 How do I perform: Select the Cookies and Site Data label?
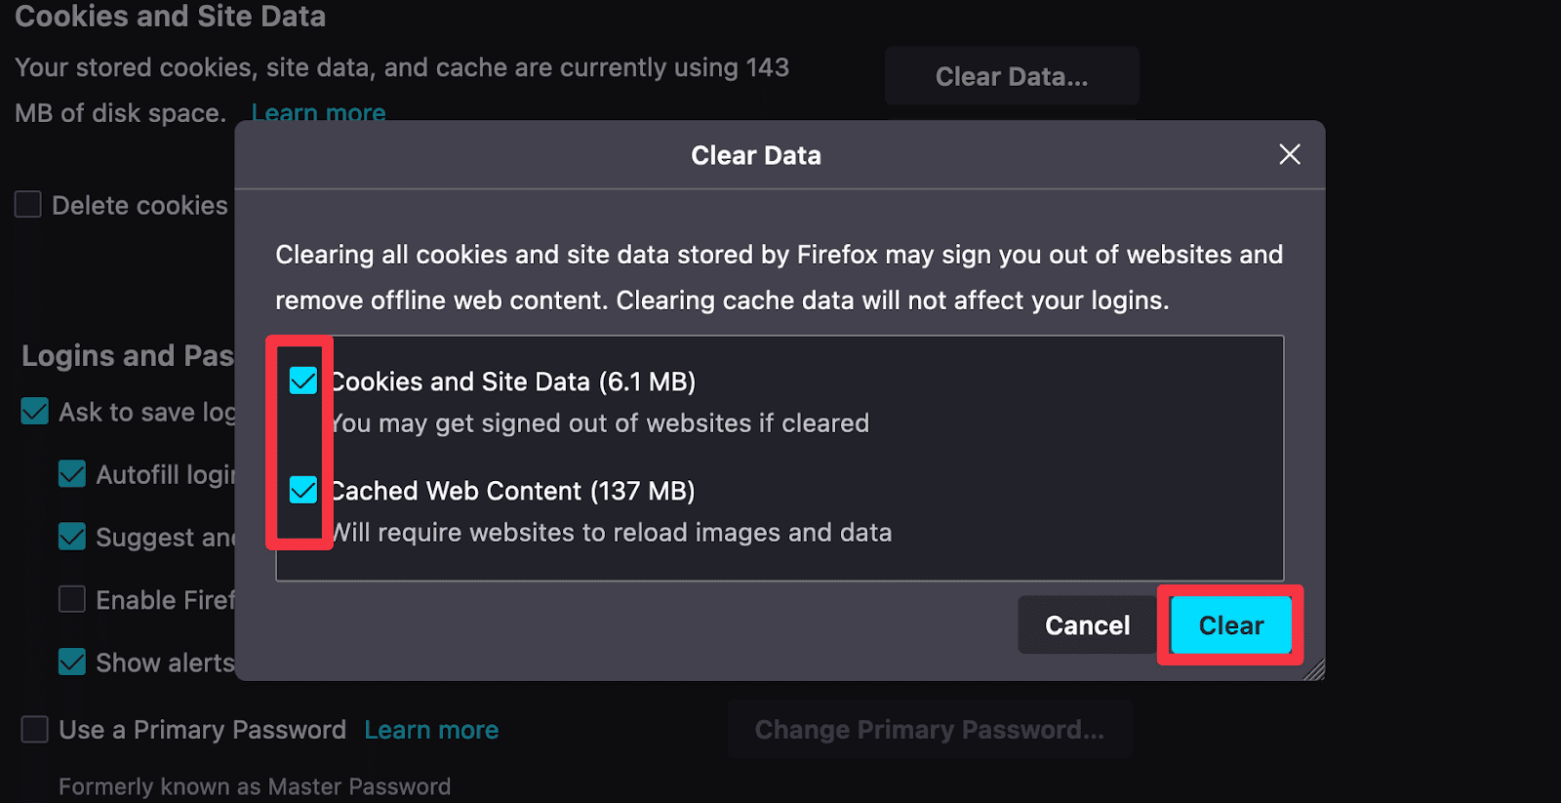(512, 381)
